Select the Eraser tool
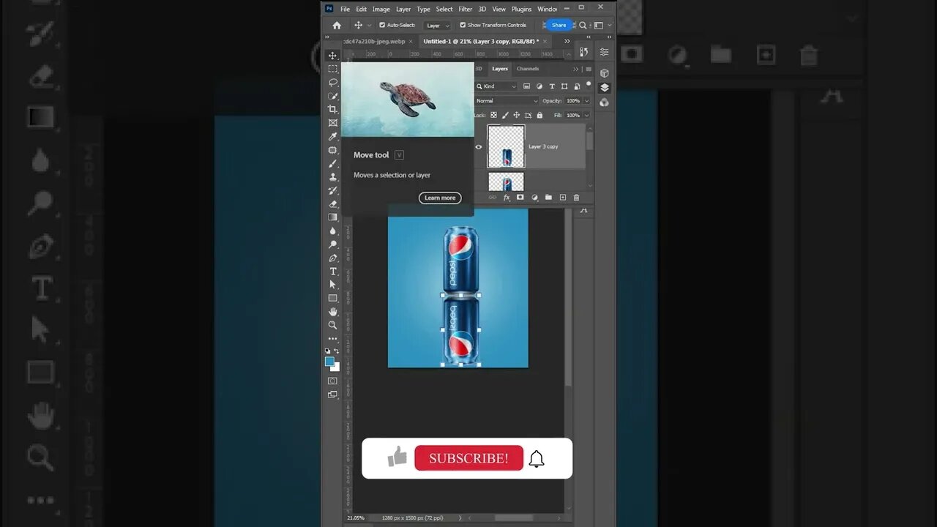Viewport: 937px width, 527px height. point(333,203)
